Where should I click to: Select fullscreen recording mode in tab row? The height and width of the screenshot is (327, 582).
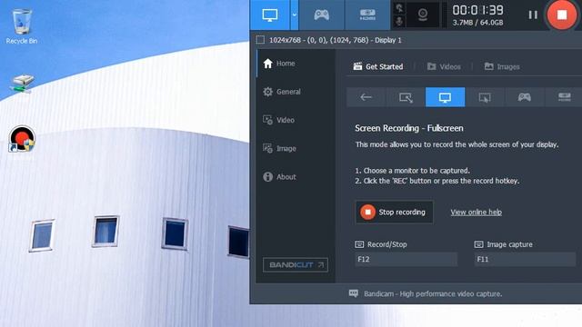pos(445,97)
